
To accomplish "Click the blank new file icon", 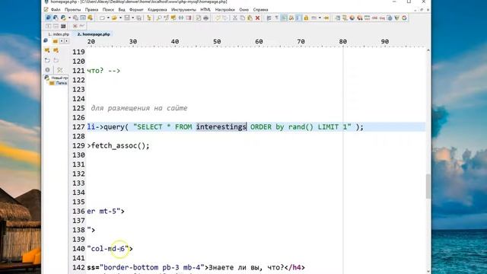I will click(x=102, y=18).
